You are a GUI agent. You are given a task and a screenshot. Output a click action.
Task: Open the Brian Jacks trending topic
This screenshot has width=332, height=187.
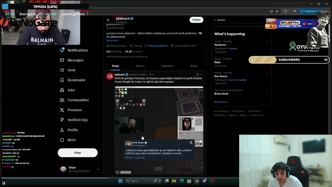[221, 94]
